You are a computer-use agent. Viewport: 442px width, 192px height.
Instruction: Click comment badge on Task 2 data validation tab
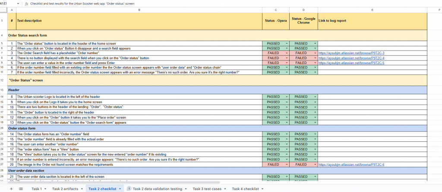coord(129,189)
